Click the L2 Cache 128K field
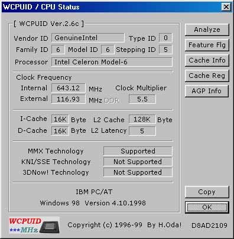The image size is (234, 239). pos(142,119)
